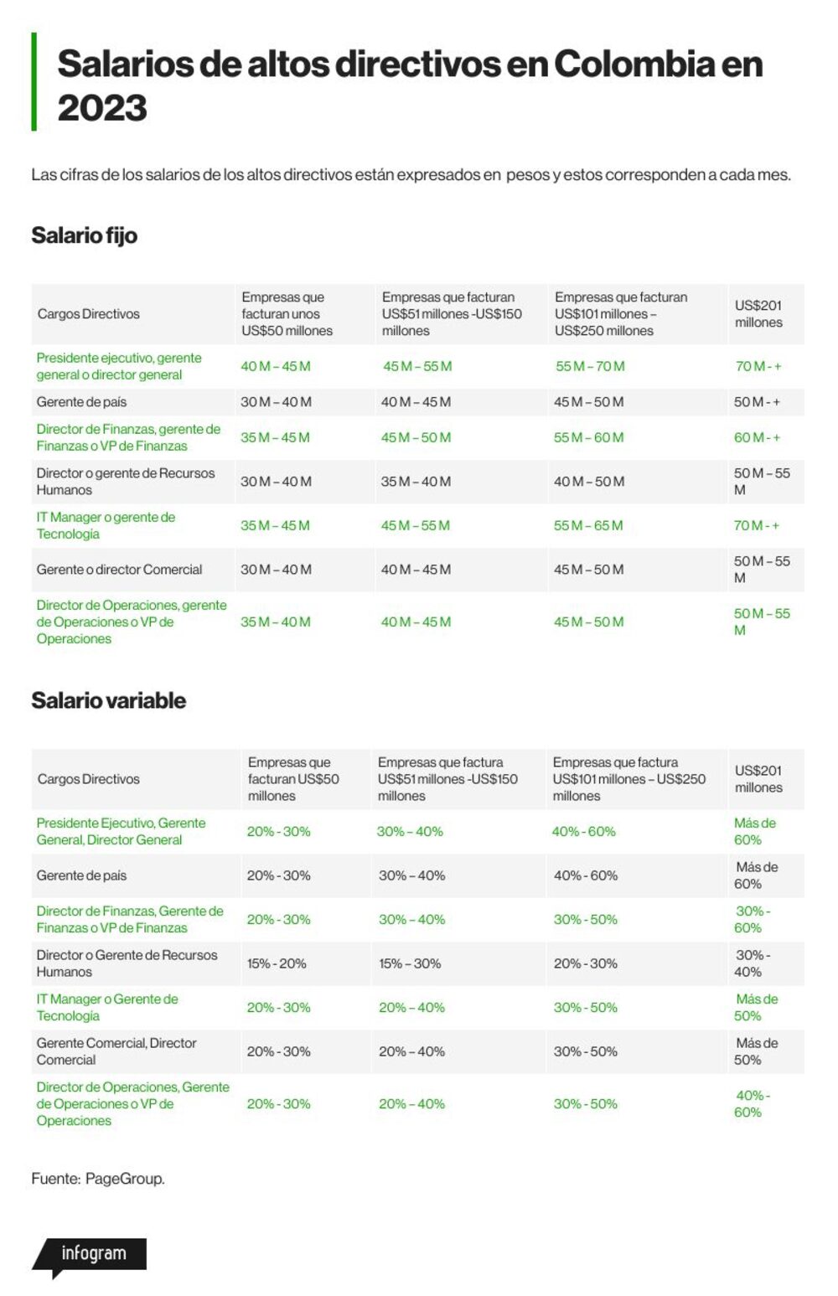
Task: Select 'Cargos Directivos' header in fixed salary table
Action: 88,314
